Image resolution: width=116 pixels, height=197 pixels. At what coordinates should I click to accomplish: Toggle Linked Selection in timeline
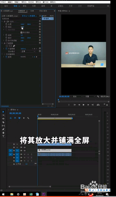pos(19,118)
